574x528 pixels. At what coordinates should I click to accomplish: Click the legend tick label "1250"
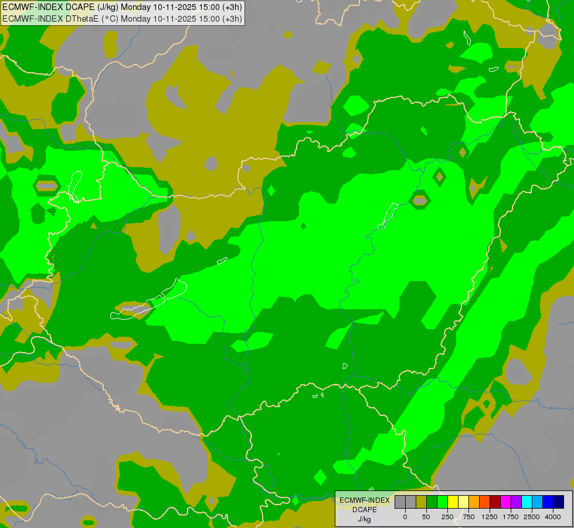(x=490, y=517)
